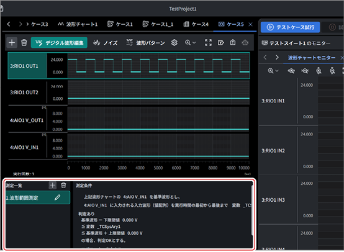Select the 3:RIO1 OUT2 signal row
The width and height of the screenshot is (344, 252).
pyautogui.click(x=27, y=92)
